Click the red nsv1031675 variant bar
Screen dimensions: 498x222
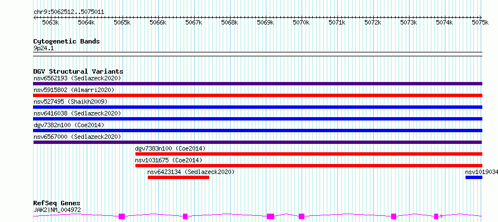[x=309, y=166]
